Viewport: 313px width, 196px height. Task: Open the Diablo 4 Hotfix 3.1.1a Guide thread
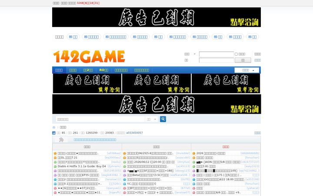(82, 166)
